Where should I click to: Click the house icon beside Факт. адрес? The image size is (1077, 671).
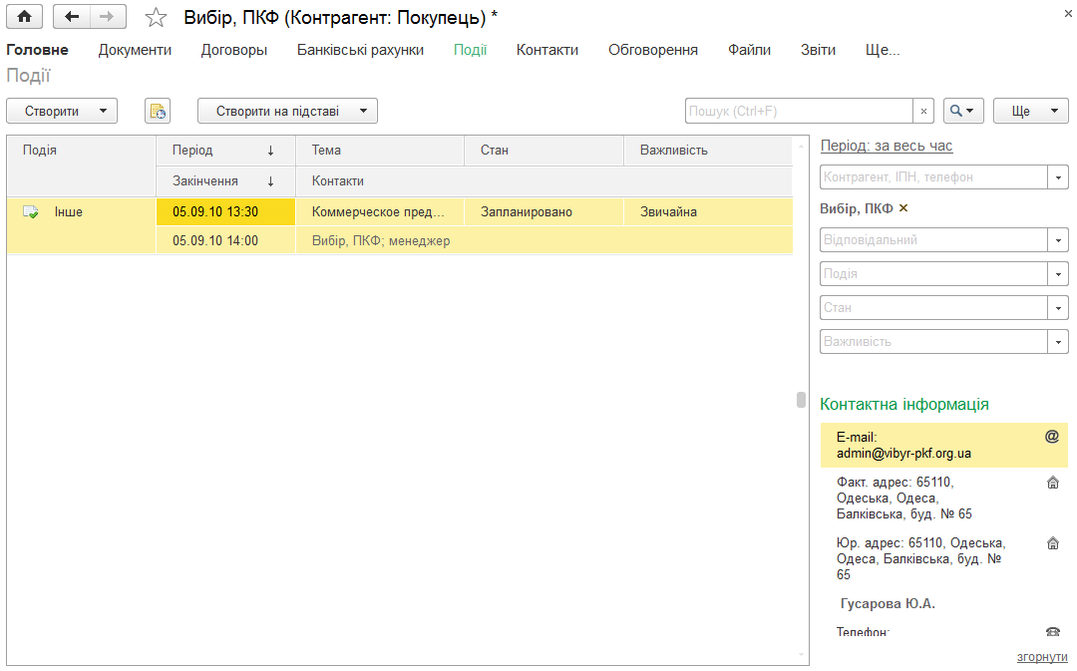pos(1052,483)
